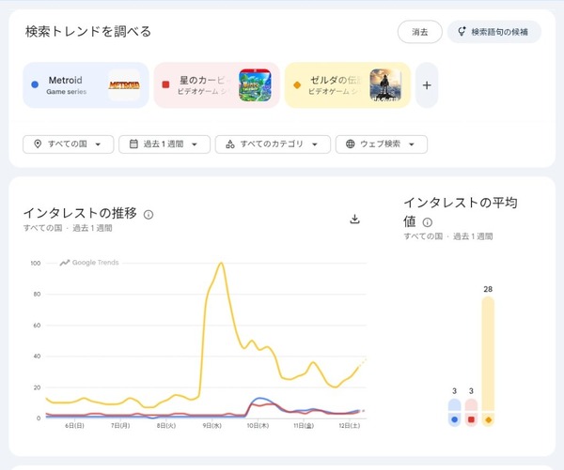Click the yellow line peak at 100
Image resolution: width=564 pixels, height=470 pixels.
point(221,264)
